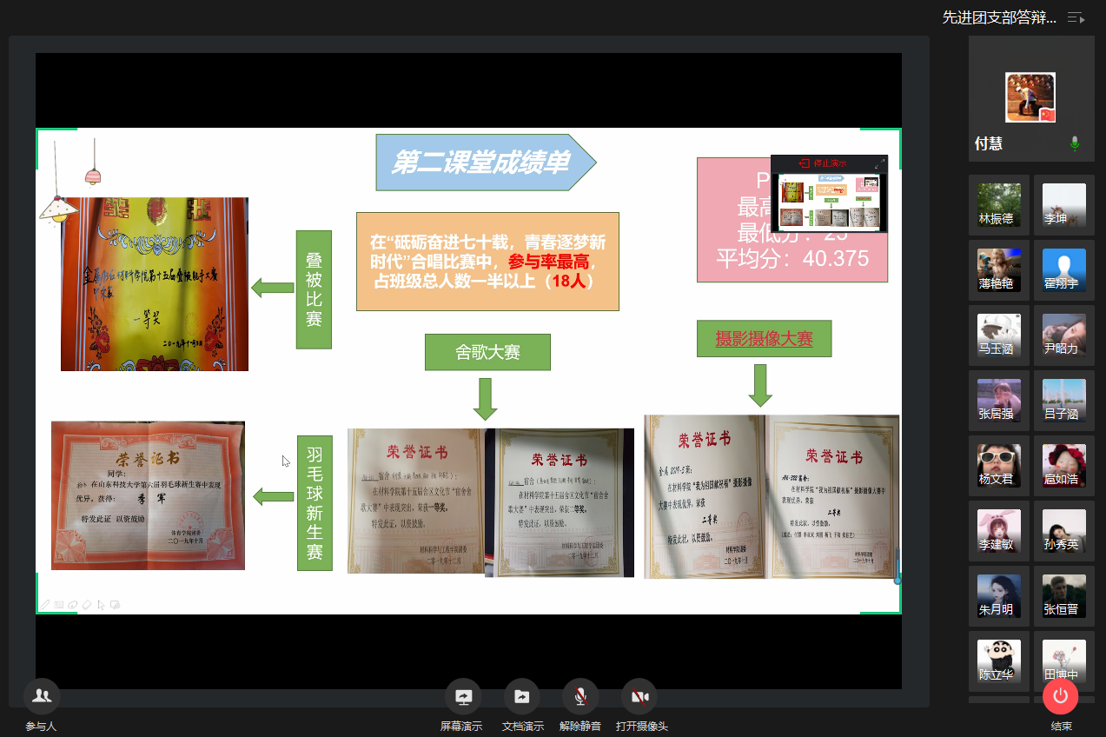Toggle microphone with 解除静音 button

[580, 696]
